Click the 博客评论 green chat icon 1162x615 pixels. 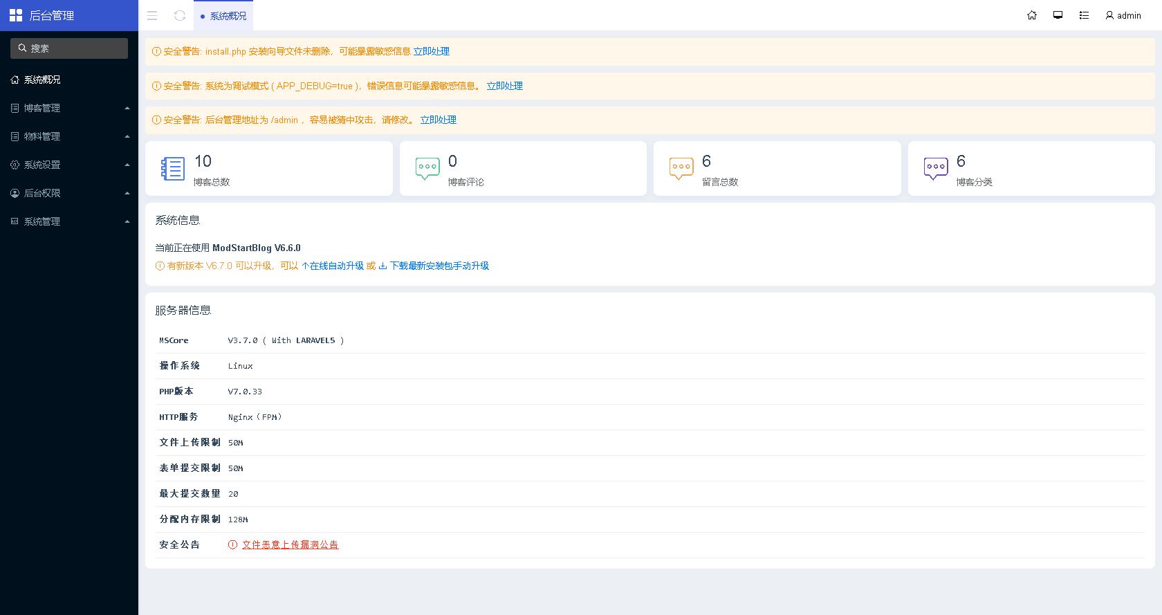click(x=427, y=169)
